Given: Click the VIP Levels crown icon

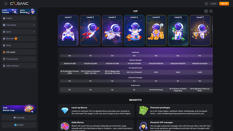Looking at the screenshot, I should 4,52.
